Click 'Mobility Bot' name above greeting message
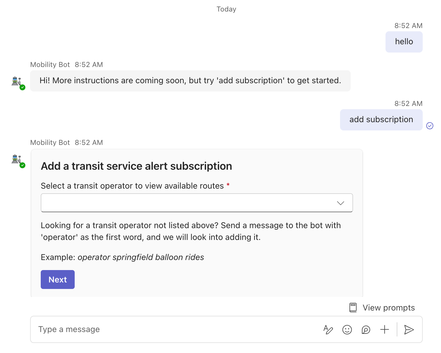Viewport: 441px width, 353px height. [x=50, y=65]
